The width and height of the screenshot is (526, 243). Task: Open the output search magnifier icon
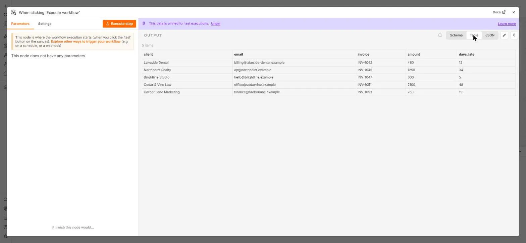(440, 35)
